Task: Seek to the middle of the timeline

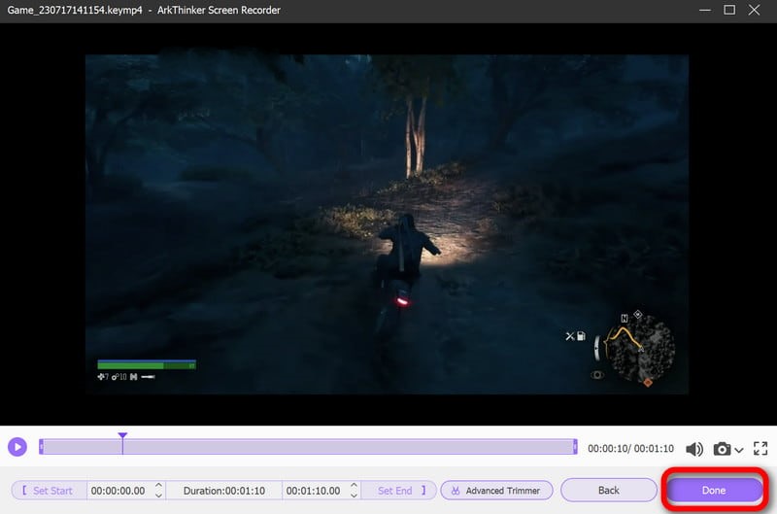Action: click(308, 447)
